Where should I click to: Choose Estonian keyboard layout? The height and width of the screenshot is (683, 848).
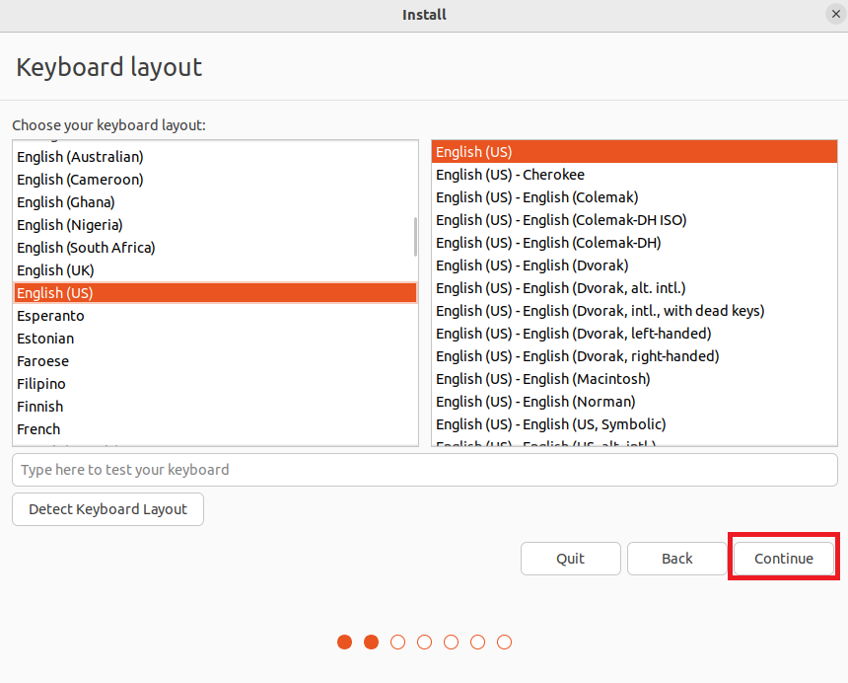215,339
